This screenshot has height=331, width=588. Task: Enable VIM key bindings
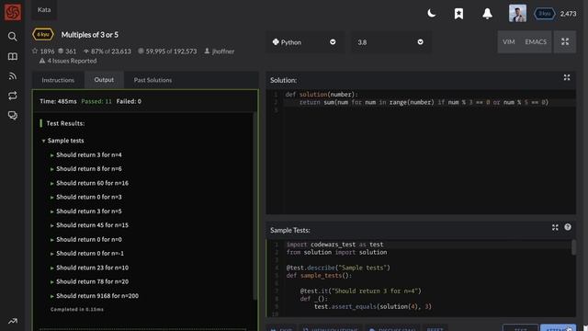click(508, 41)
